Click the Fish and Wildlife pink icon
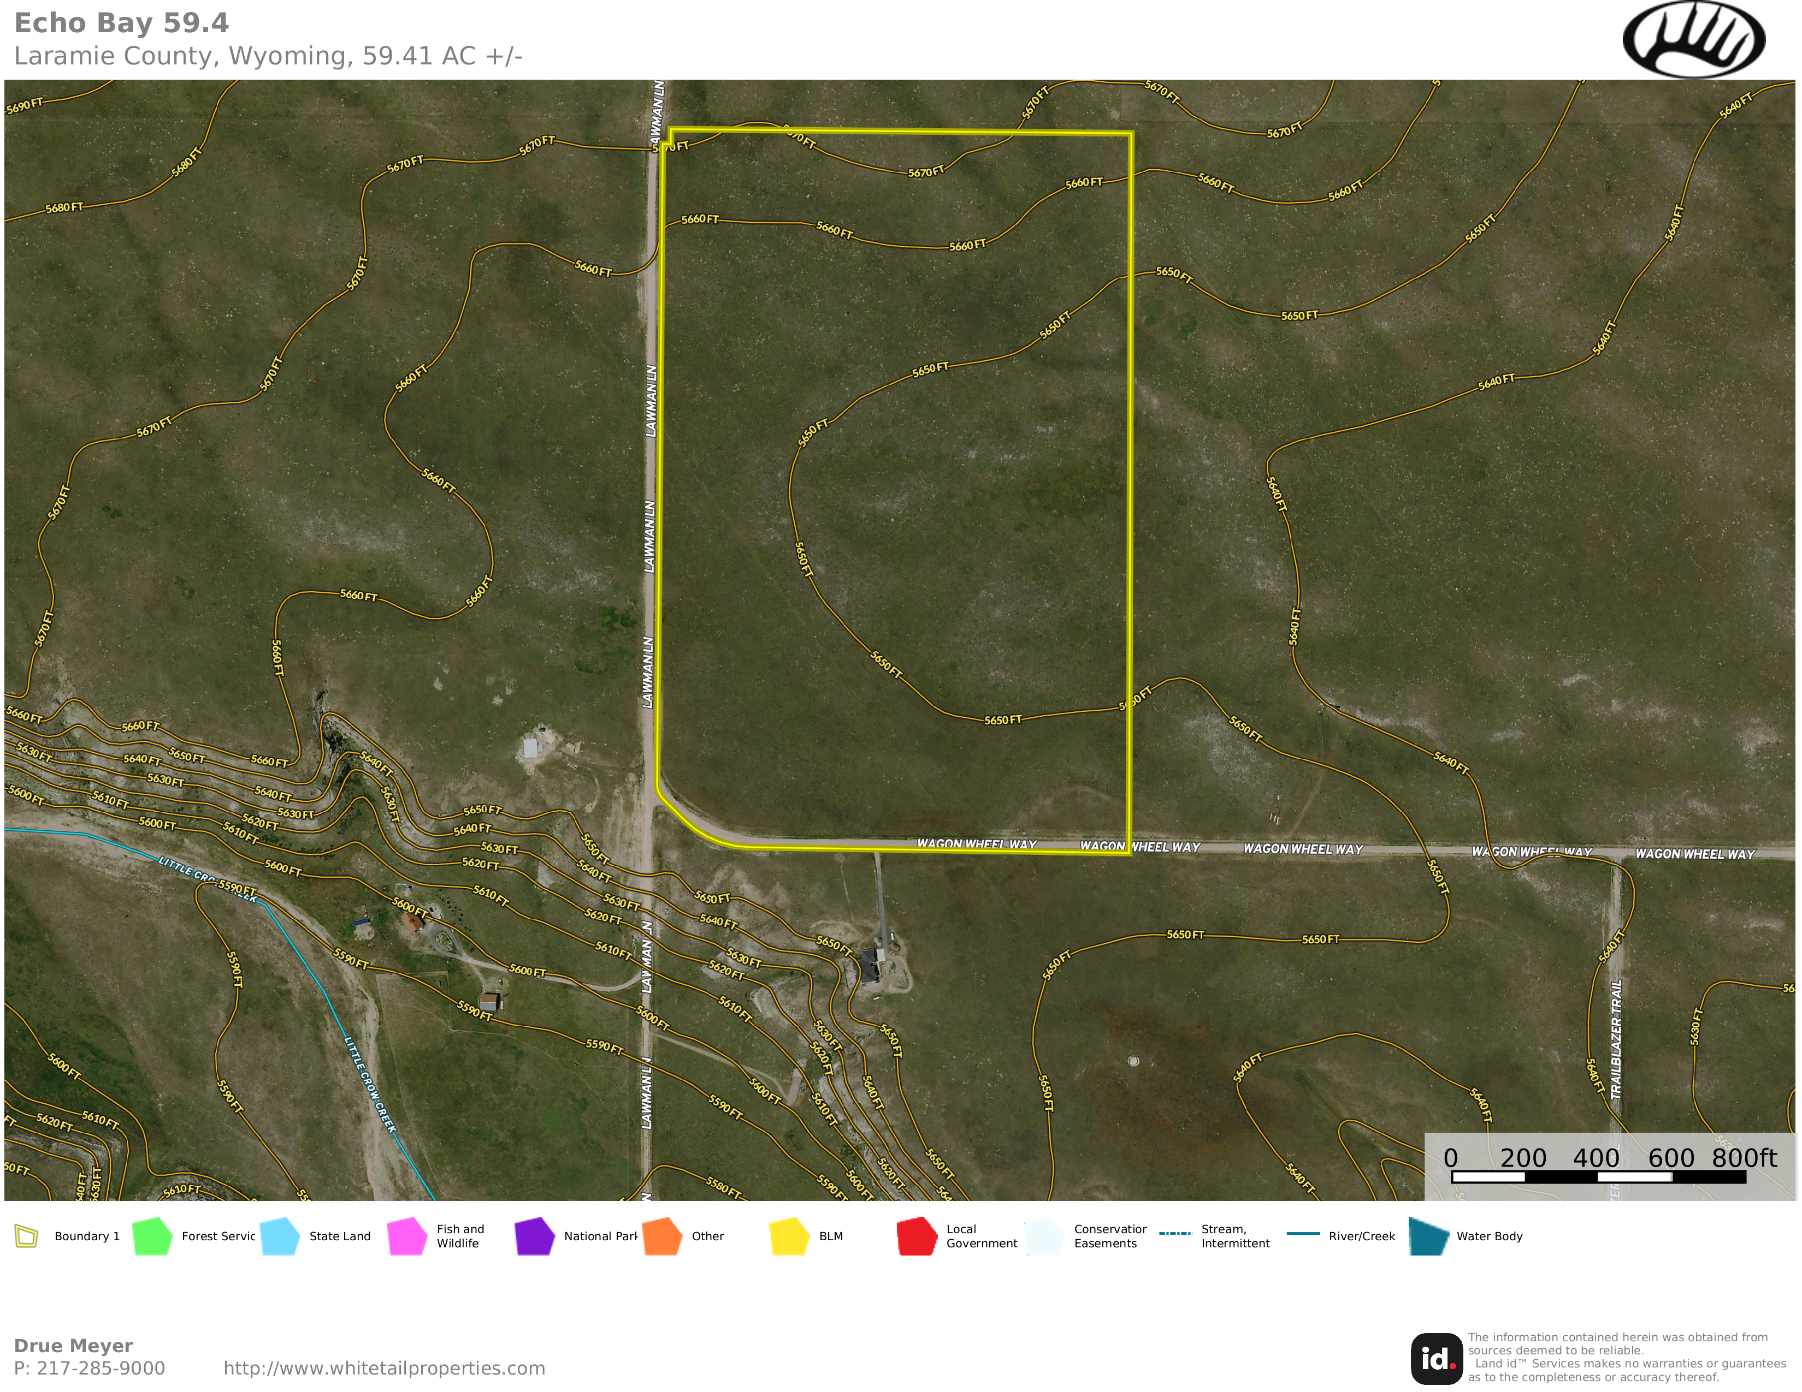Viewport: 1802px width, 1392px height. pos(407,1236)
